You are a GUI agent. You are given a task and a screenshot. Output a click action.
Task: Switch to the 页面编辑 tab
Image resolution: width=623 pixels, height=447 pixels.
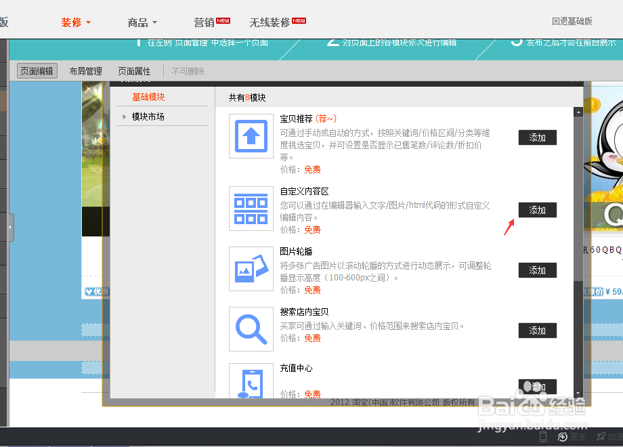tap(37, 71)
